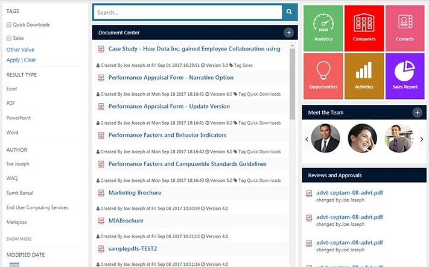Image resolution: width=429 pixels, height=267 pixels.
Task: Click PDF icon beside Performance Appraisal Form - Update Version
Action: coord(101,107)
